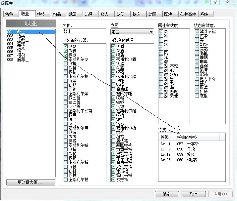Toggle the 魔力下降 state efficiency box
This screenshot has height=201, width=237.
tap(197, 79)
